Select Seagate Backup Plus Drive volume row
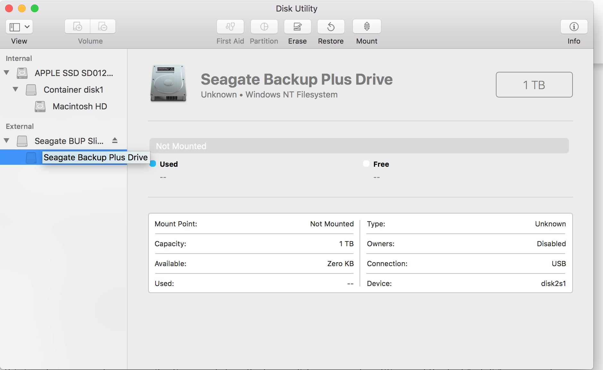 [x=64, y=157]
